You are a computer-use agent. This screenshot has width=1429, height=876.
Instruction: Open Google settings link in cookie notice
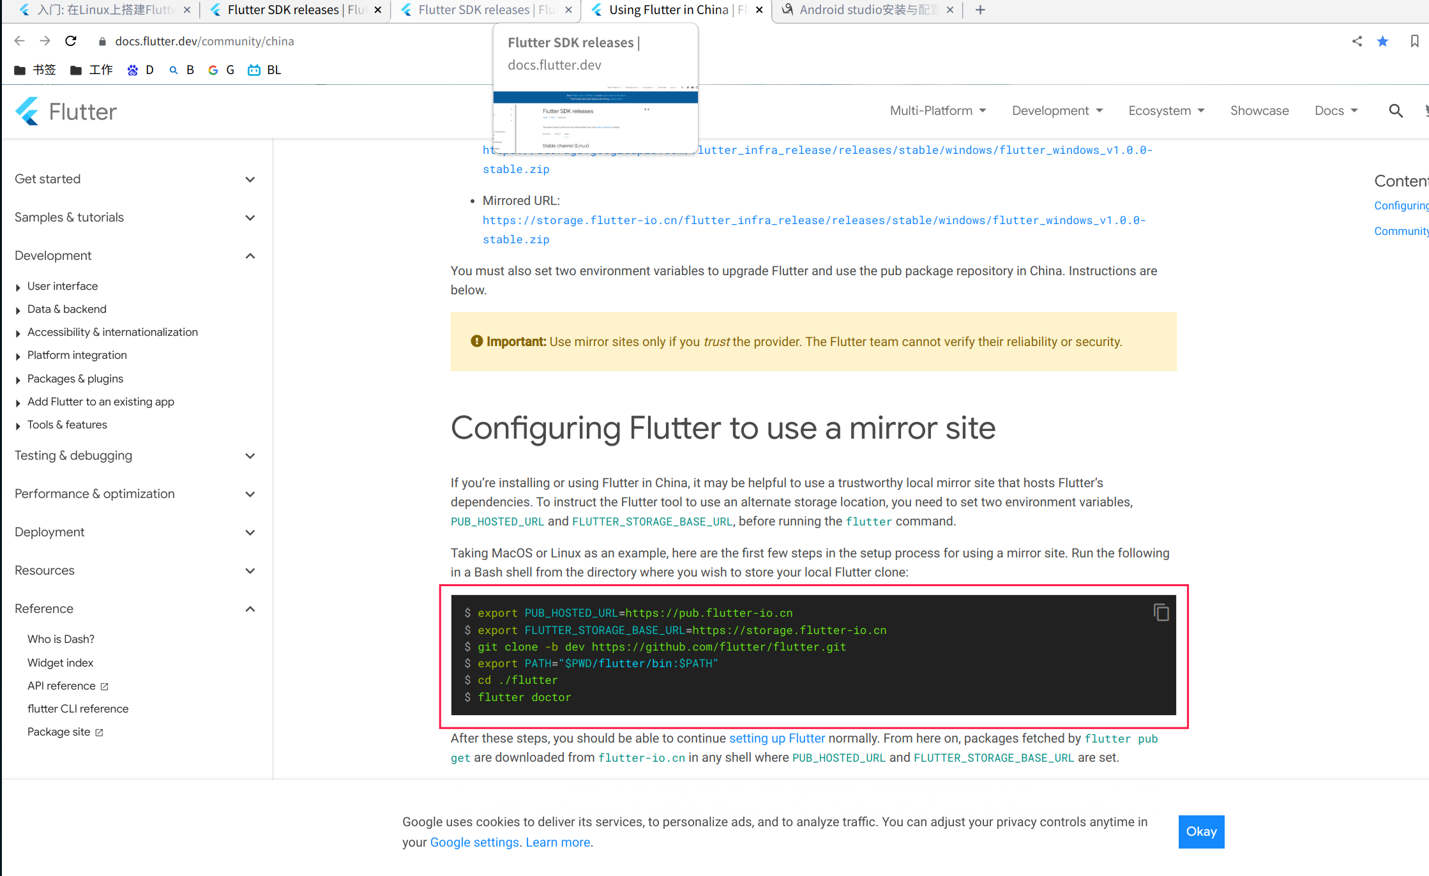[474, 842]
